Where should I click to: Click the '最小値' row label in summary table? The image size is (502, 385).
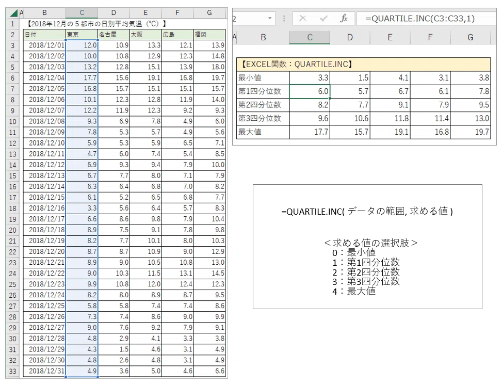(x=263, y=78)
